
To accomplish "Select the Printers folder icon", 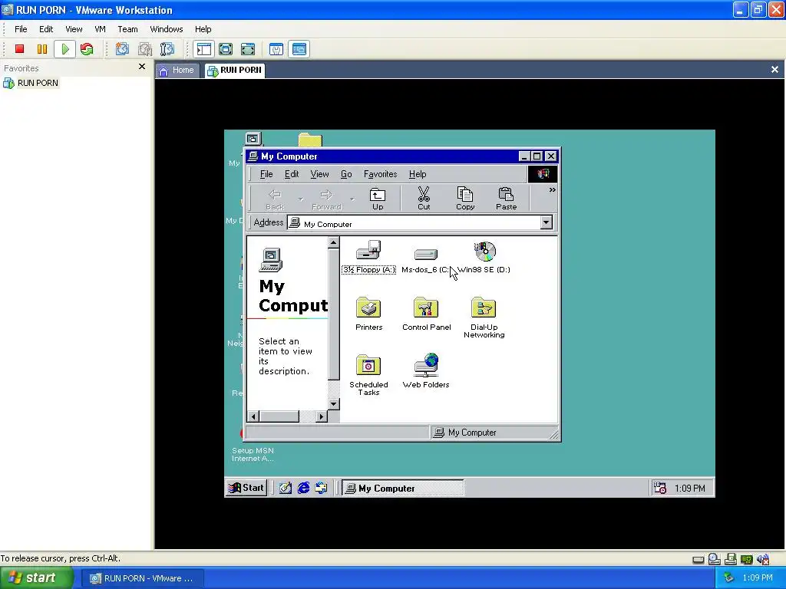I will [369, 314].
